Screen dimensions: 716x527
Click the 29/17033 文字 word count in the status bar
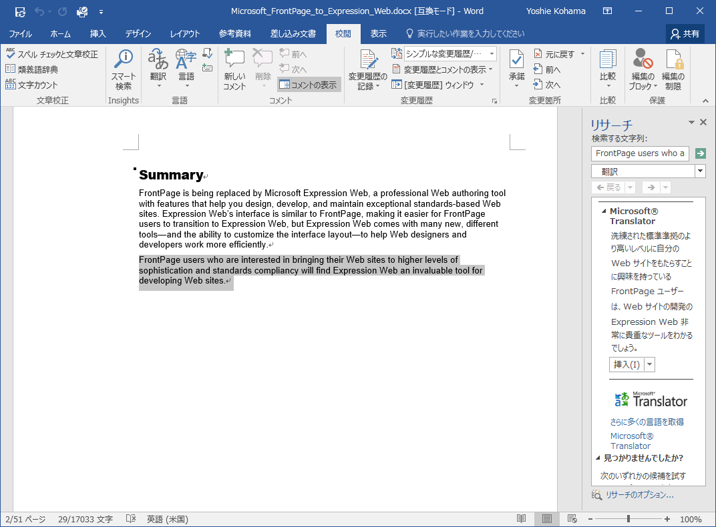[x=85, y=519]
